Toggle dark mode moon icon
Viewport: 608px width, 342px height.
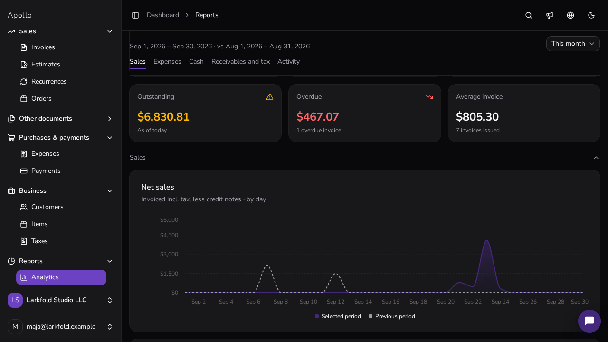pos(591,15)
